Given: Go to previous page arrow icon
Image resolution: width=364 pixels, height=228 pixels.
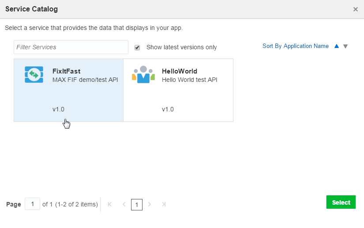Looking at the screenshot, I should click(124, 204).
